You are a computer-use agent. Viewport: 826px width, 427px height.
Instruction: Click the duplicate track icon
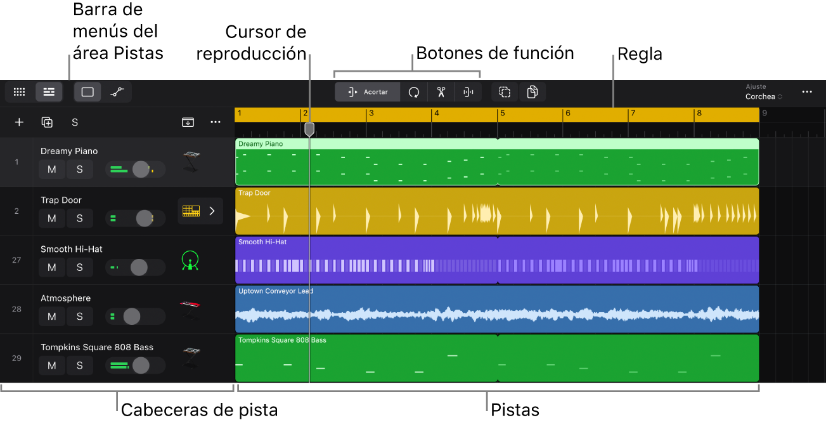(47, 122)
